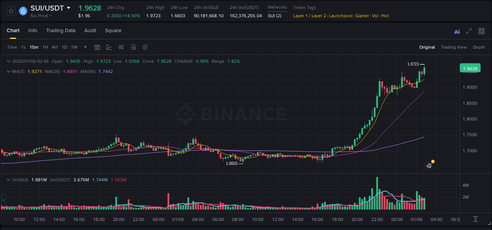Select the candle spacing adjustment icon
Viewport: 492px width, 230px height.
[x=122, y=47]
